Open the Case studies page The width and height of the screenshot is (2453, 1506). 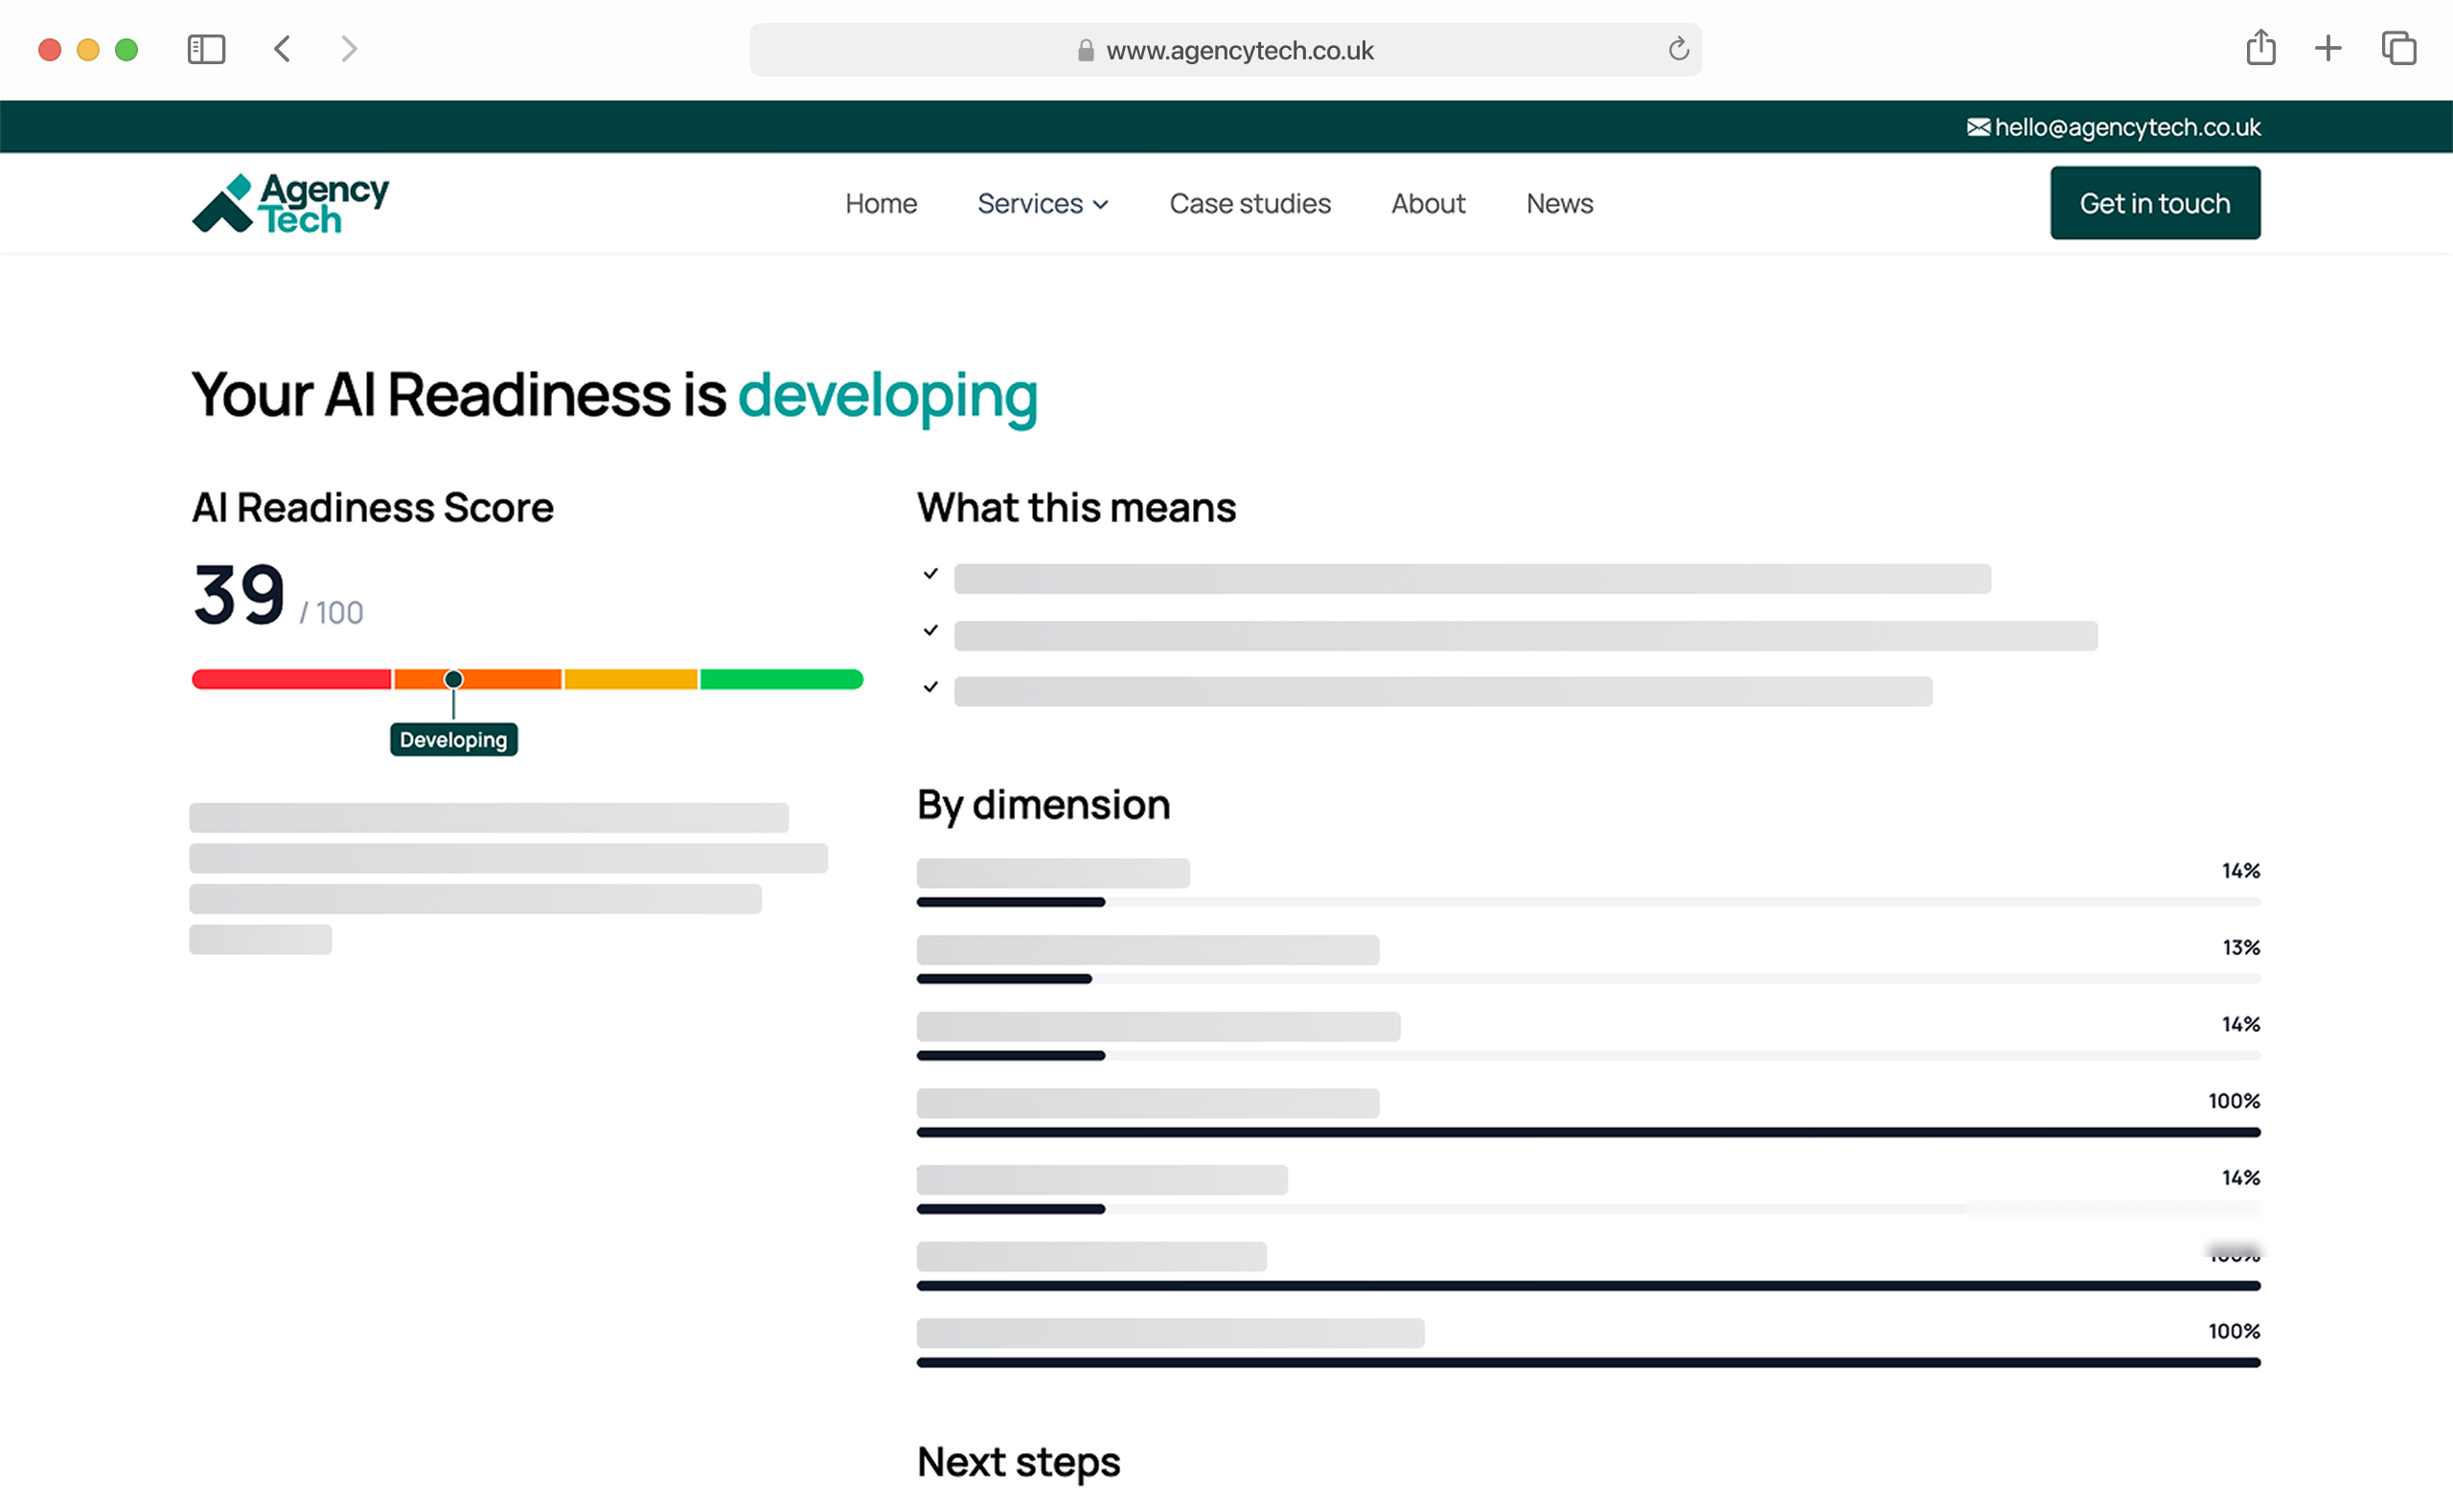[x=1249, y=203]
